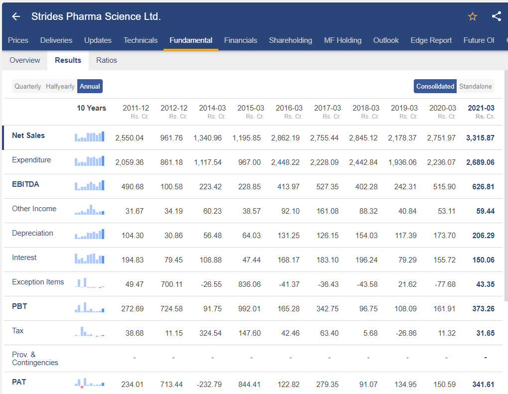Screen dimensions: 508x394
Task: Open the Edge Report tab
Action: tap(431, 40)
